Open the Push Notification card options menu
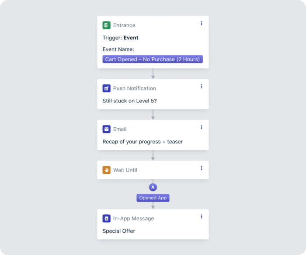This screenshot has width=306, height=255. click(202, 87)
